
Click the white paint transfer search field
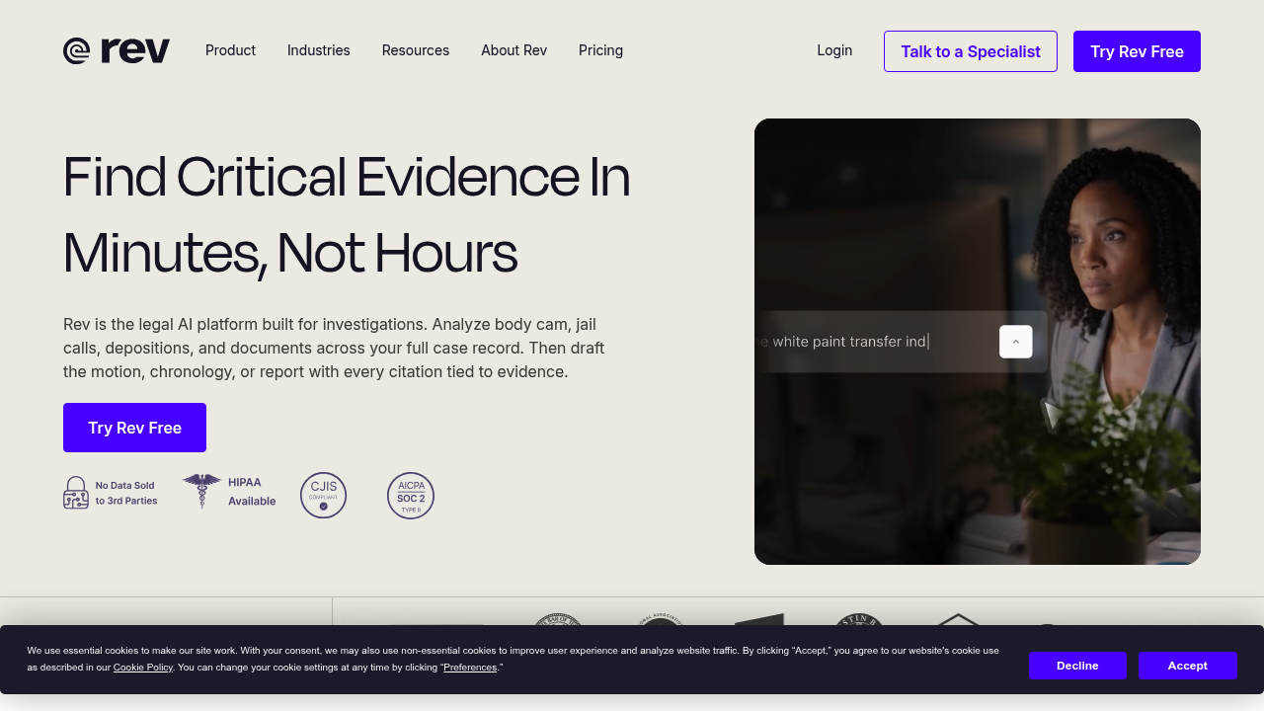click(x=901, y=342)
